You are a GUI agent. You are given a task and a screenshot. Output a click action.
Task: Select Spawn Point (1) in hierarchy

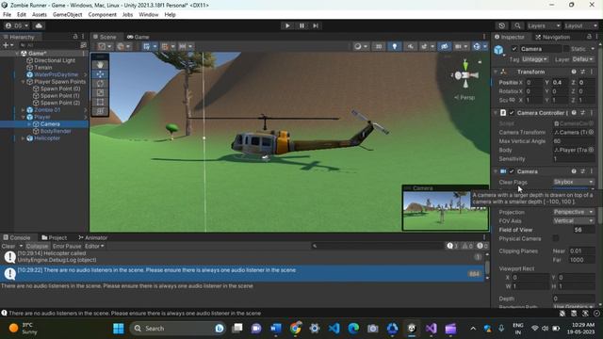[60, 96]
